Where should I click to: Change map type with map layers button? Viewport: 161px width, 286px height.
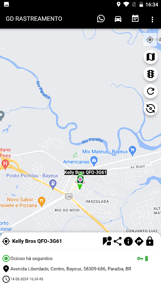click(150, 57)
